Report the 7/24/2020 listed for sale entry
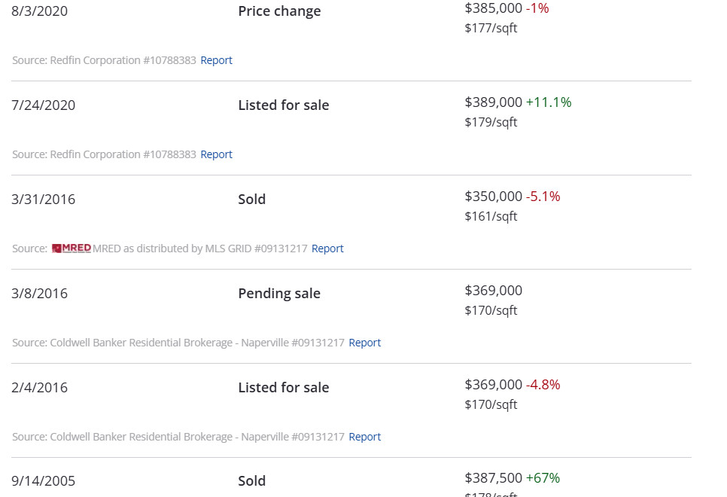 pyautogui.click(x=216, y=154)
